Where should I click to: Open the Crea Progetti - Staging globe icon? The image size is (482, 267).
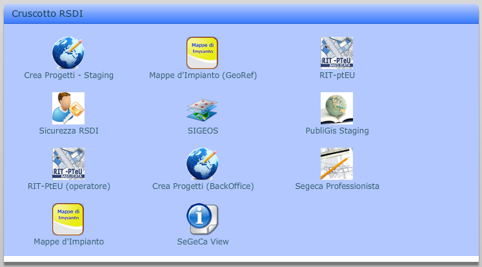(68, 53)
